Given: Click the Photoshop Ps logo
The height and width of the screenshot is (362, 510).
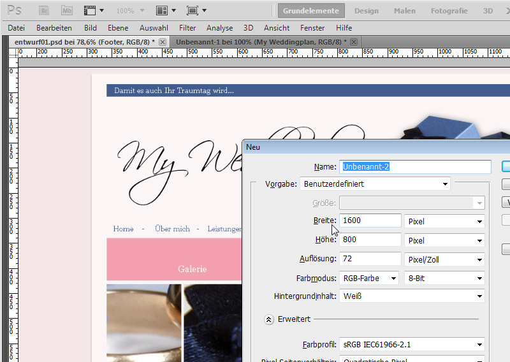Looking at the screenshot, I should coord(14,11).
